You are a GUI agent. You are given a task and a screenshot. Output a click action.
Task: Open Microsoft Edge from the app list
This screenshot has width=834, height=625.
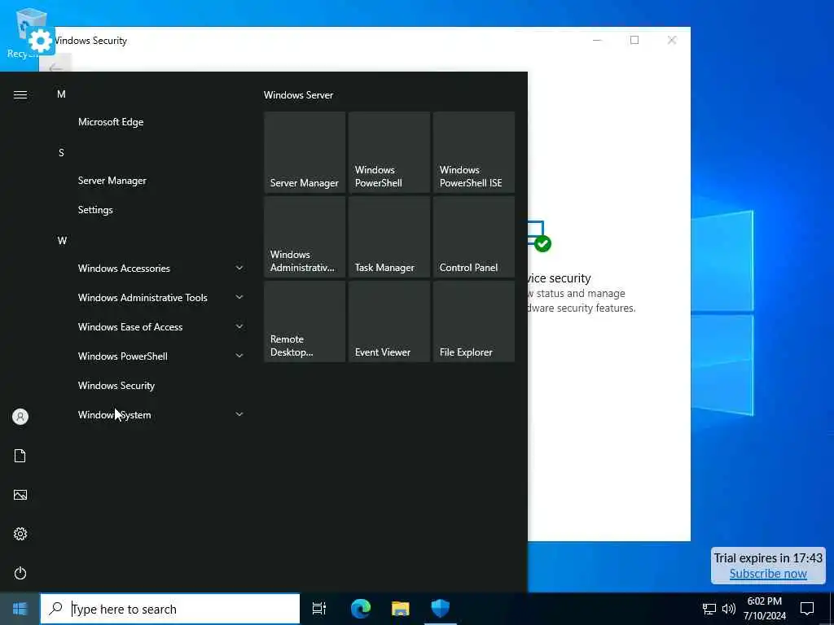pos(111,122)
